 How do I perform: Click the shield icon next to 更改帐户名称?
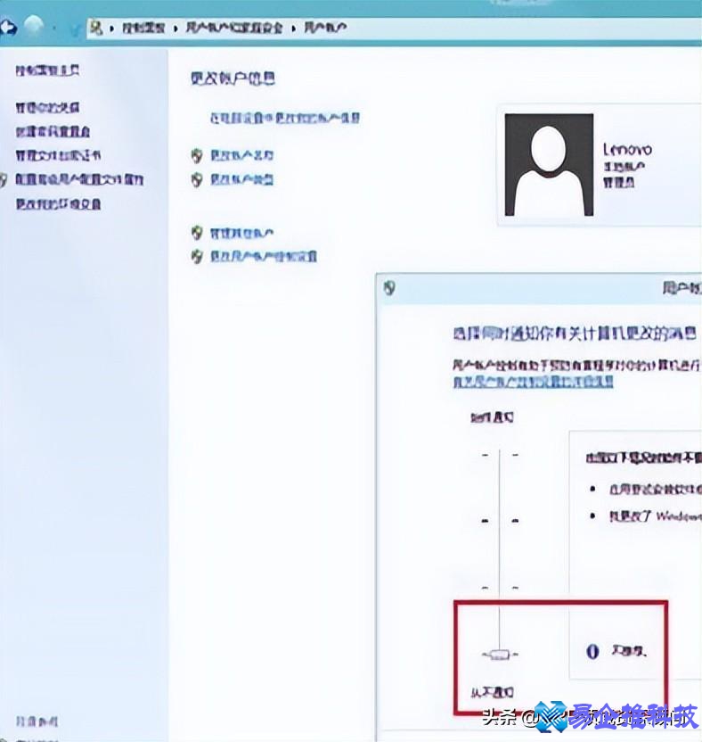pyautogui.click(x=197, y=155)
